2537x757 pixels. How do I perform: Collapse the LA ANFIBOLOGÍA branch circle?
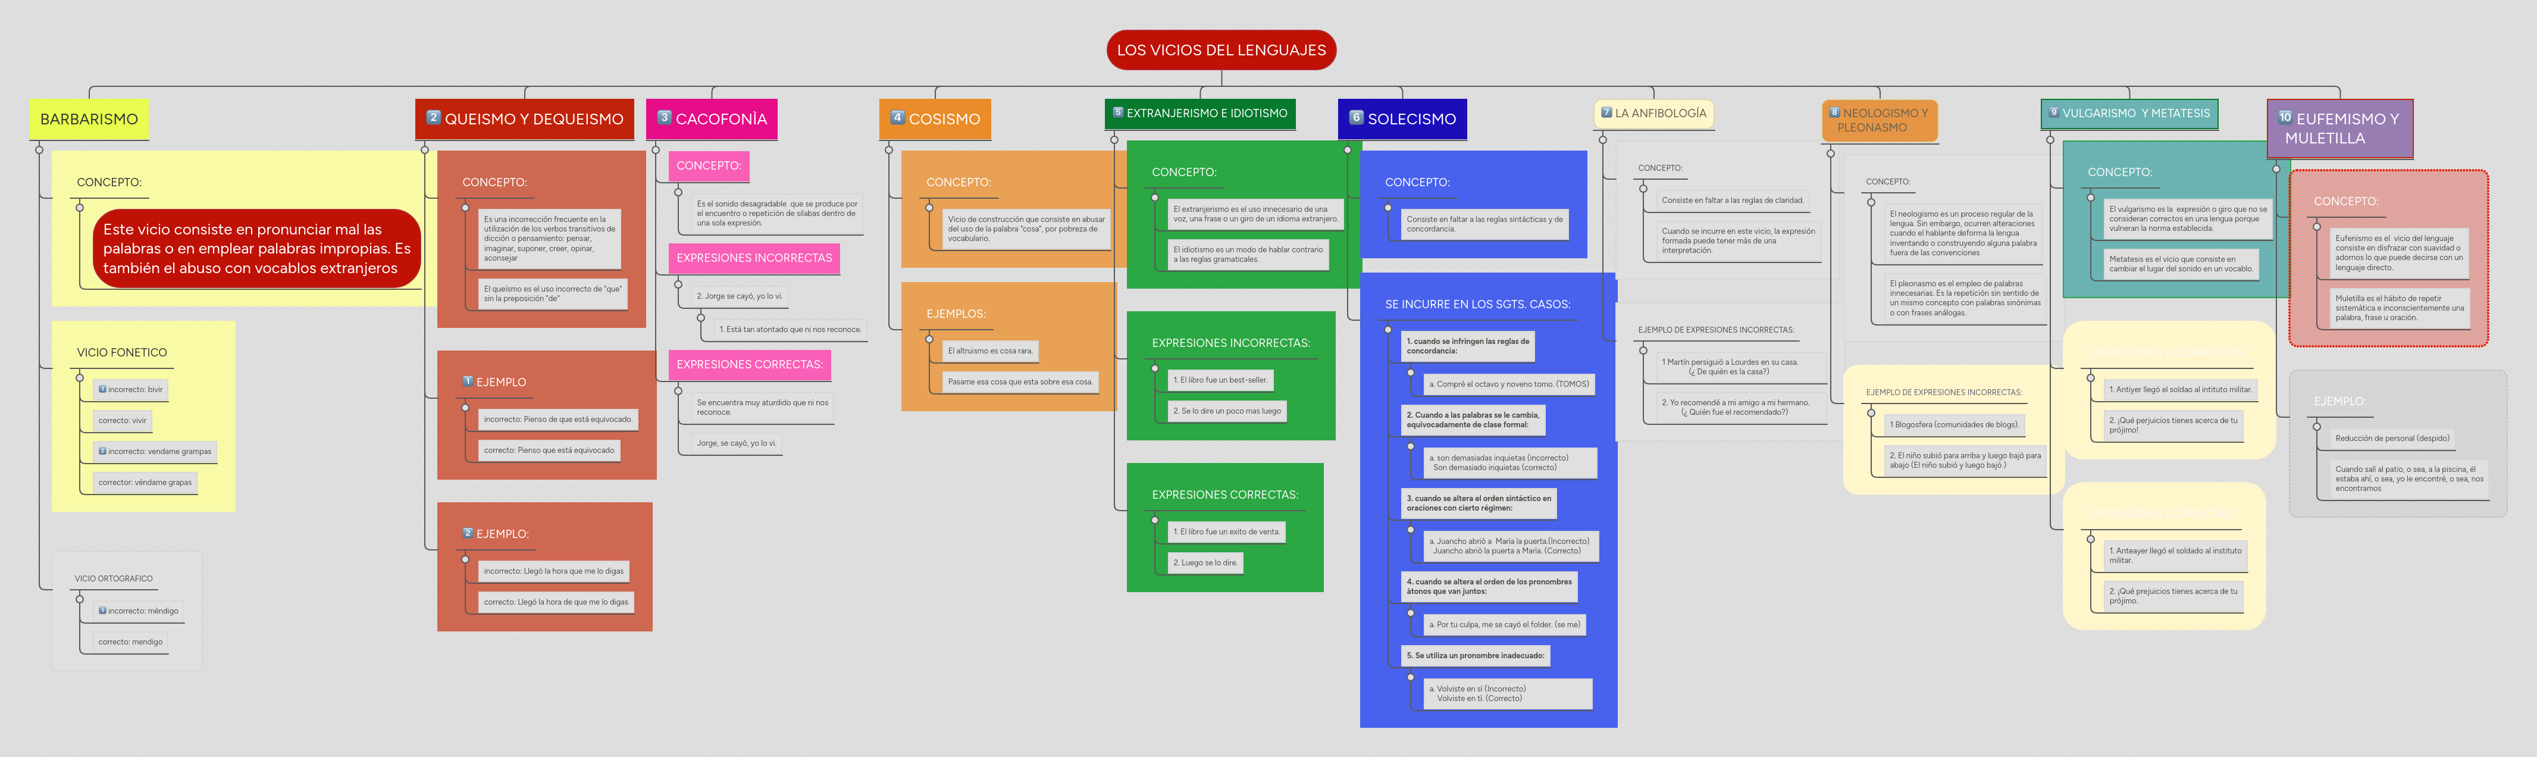(x=1602, y=140)
